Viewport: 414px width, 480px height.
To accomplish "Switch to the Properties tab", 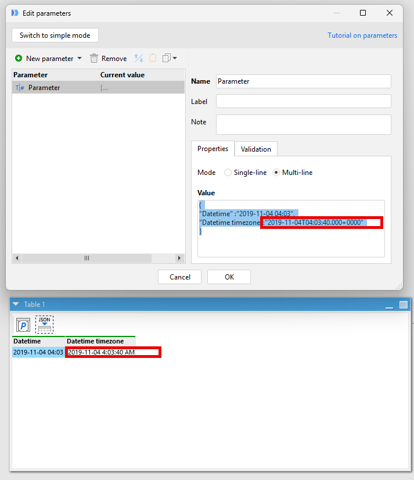I will click(213, 149).
